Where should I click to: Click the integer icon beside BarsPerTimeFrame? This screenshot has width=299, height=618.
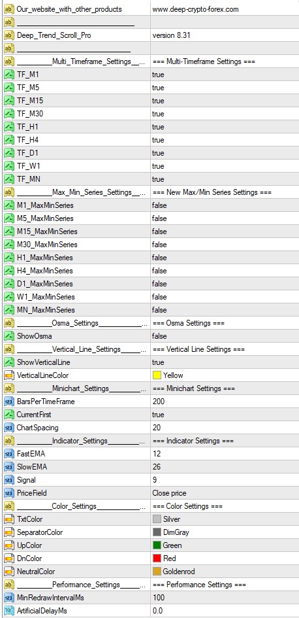pos(8,402)
